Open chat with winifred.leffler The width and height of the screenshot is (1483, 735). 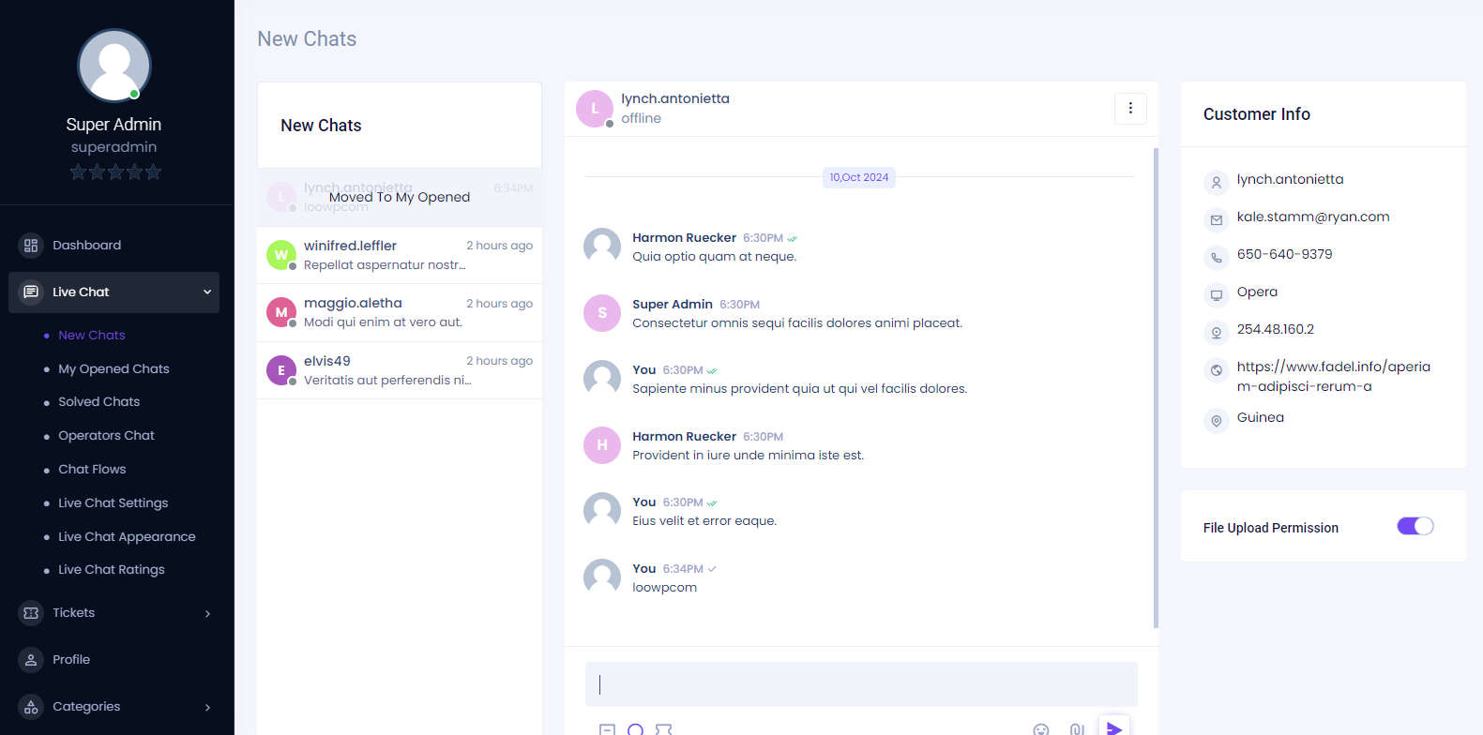400,255
